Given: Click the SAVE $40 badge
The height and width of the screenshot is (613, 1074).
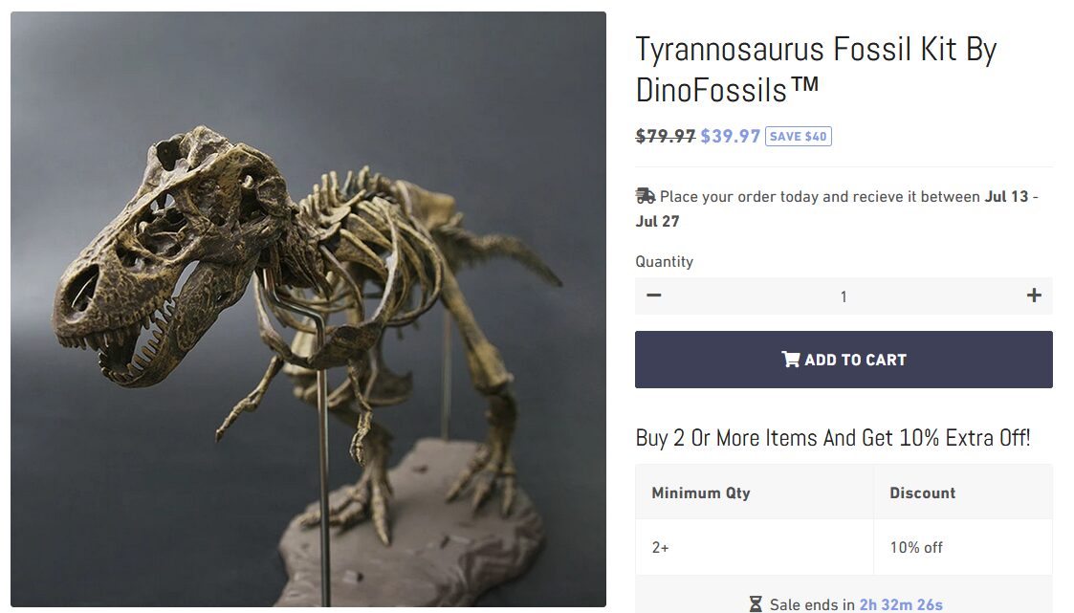Looking at the screenshot, I should (x=798, y=137).
